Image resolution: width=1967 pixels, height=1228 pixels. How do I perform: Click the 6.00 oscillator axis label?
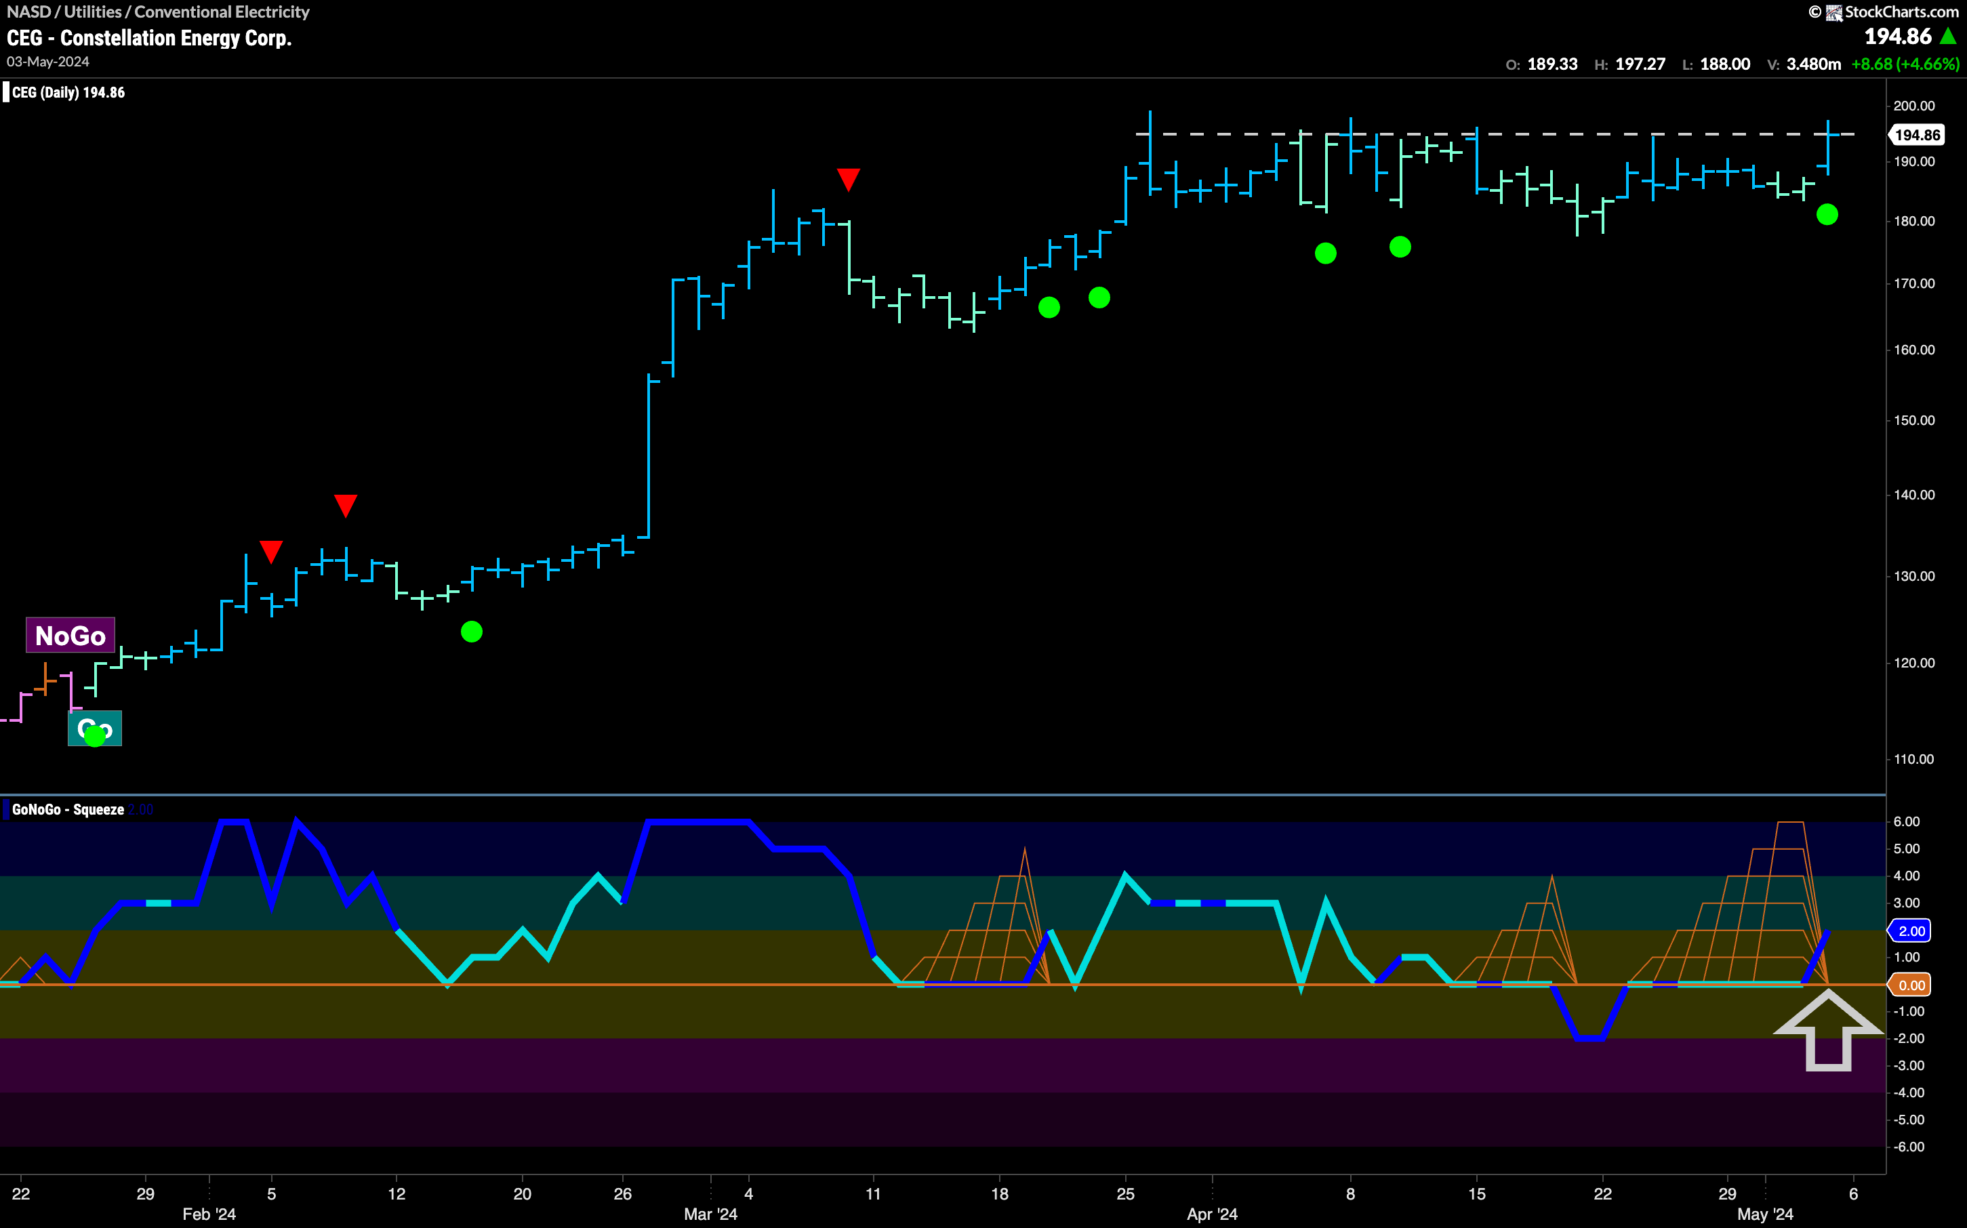[1907, 822]
